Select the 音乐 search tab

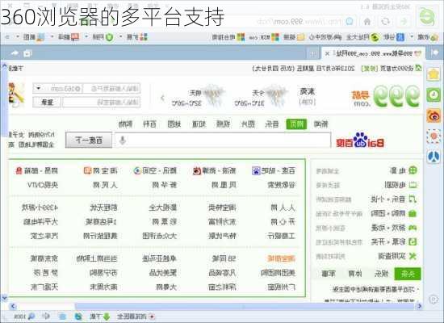(x=272, y=124)
